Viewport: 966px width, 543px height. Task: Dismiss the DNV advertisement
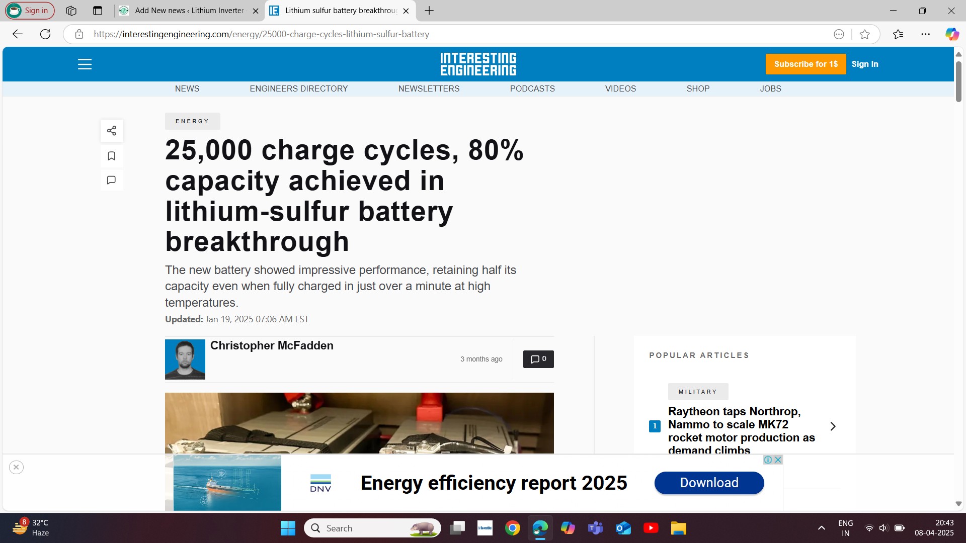pyautogui.click(x=16, y=467)
